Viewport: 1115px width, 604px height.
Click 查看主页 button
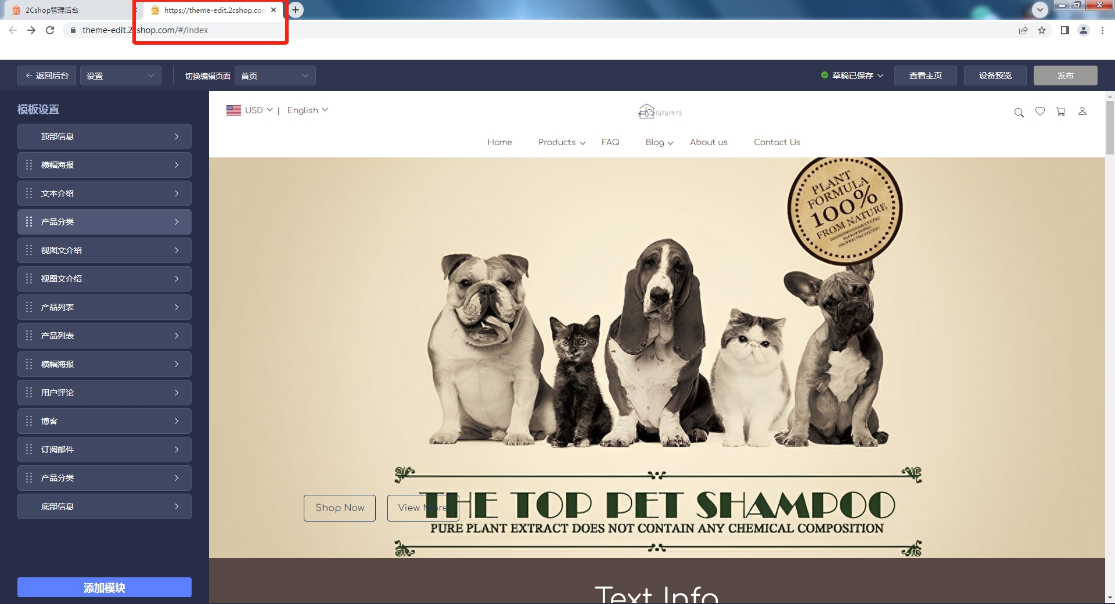pos(926,75)
